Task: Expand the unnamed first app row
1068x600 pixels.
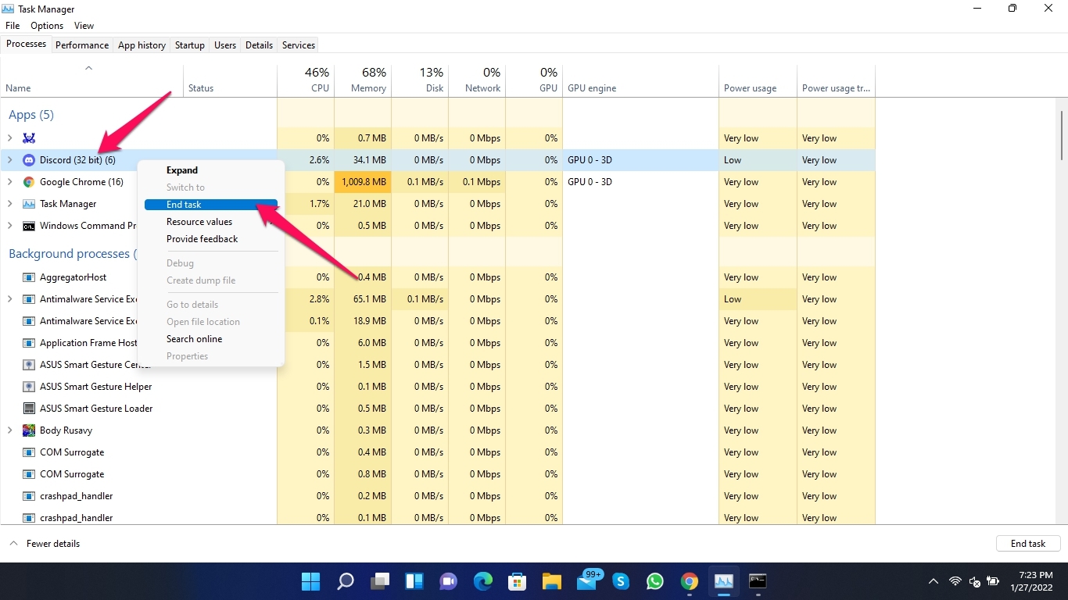Action: [x=9, y=138]
